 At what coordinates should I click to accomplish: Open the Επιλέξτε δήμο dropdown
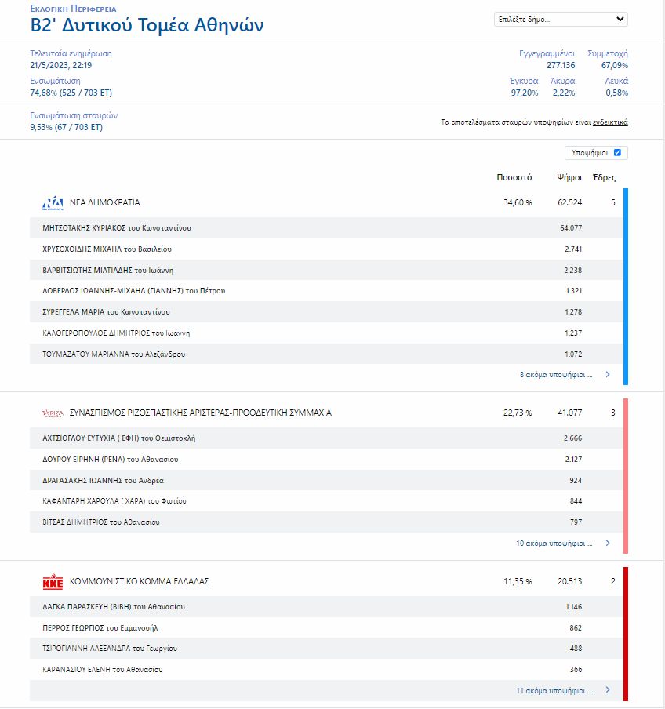(561, 20)
